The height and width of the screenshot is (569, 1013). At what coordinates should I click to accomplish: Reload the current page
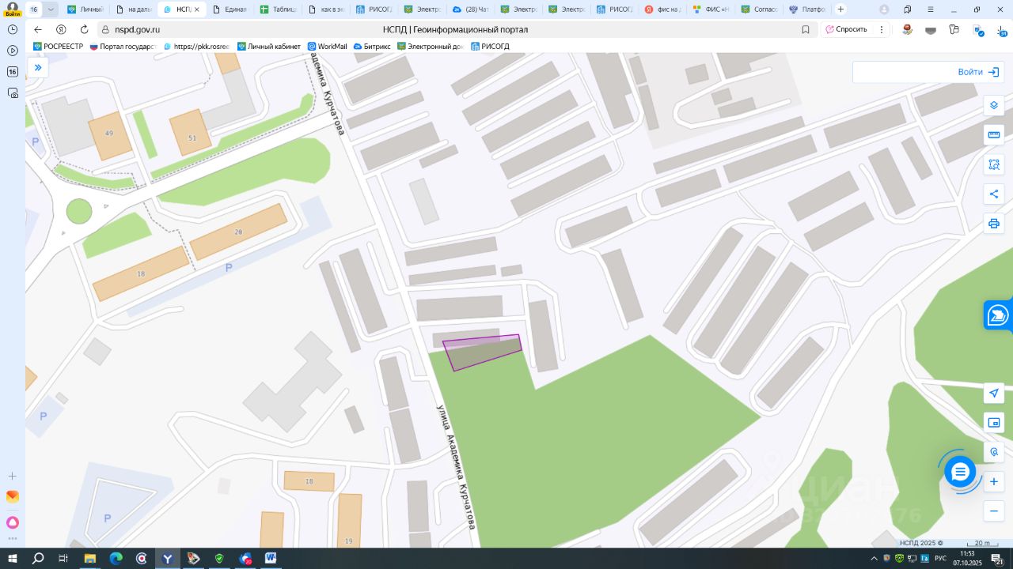(x=84, y=29)
